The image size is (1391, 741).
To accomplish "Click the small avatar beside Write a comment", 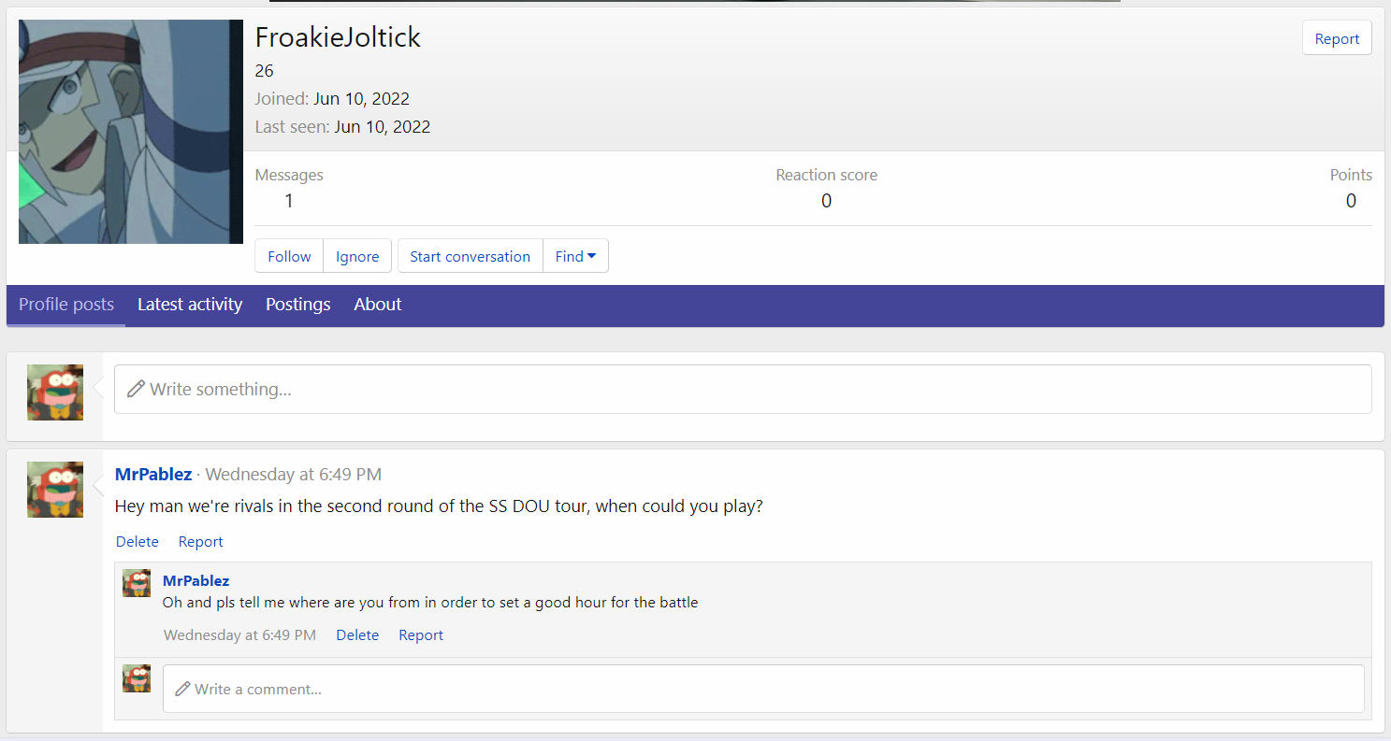I will pyautogui.click(x=137, y=678).
